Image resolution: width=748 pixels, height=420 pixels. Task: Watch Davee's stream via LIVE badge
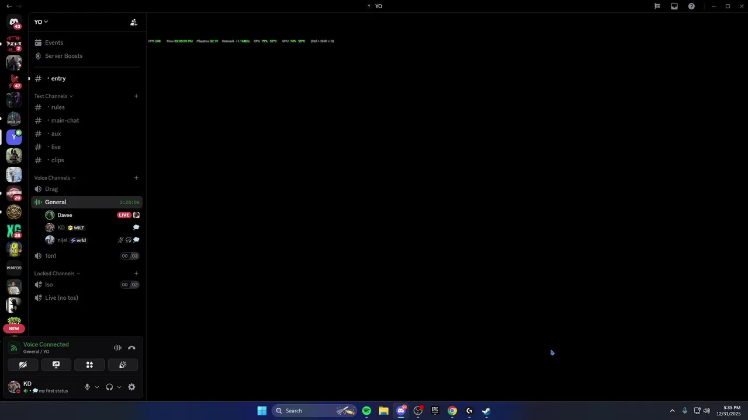click(124, 215)
